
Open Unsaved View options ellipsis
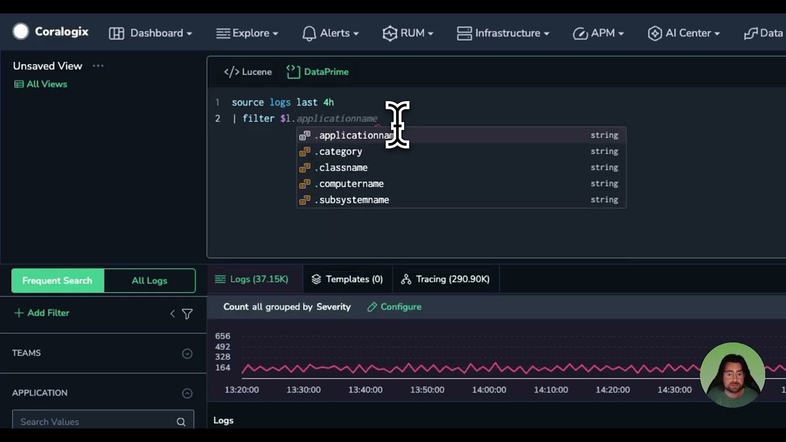(x=98, y=66)
